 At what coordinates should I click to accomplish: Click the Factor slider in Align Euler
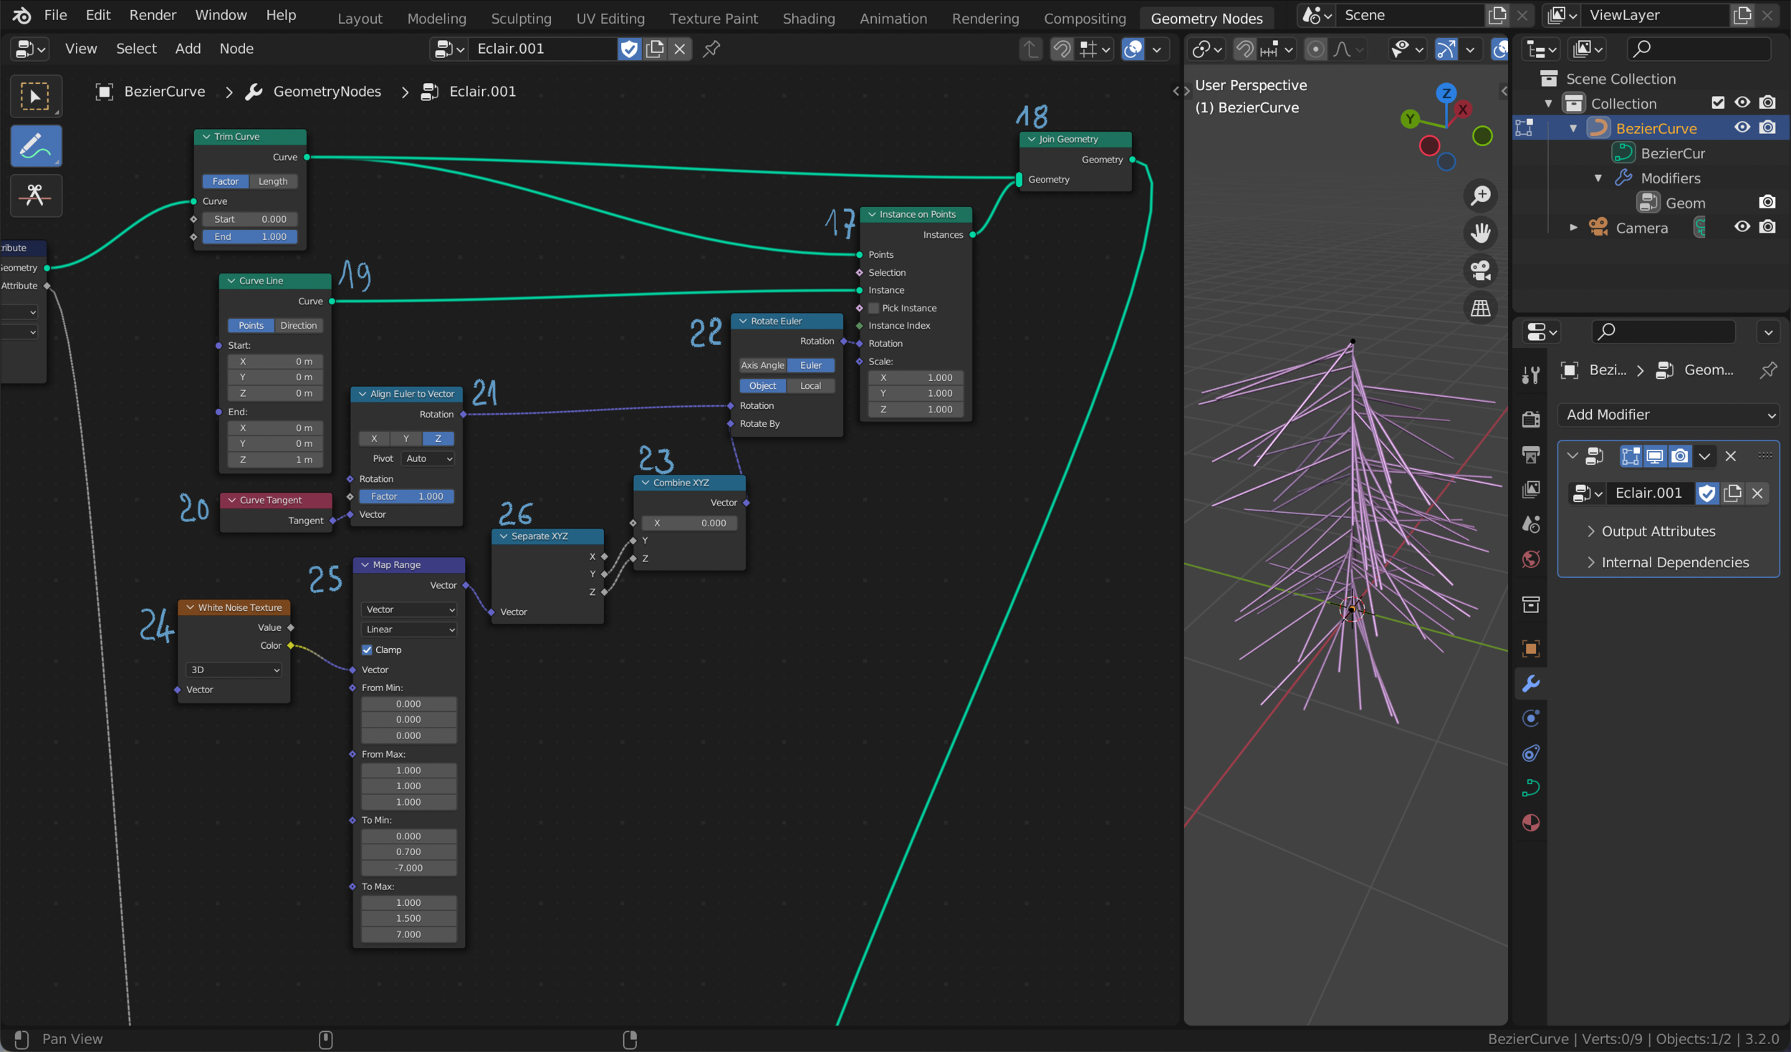(x=406, y=496)
